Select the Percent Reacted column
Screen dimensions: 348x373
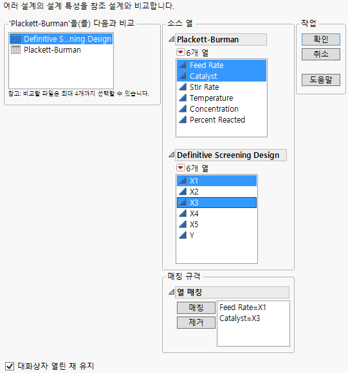221,119
